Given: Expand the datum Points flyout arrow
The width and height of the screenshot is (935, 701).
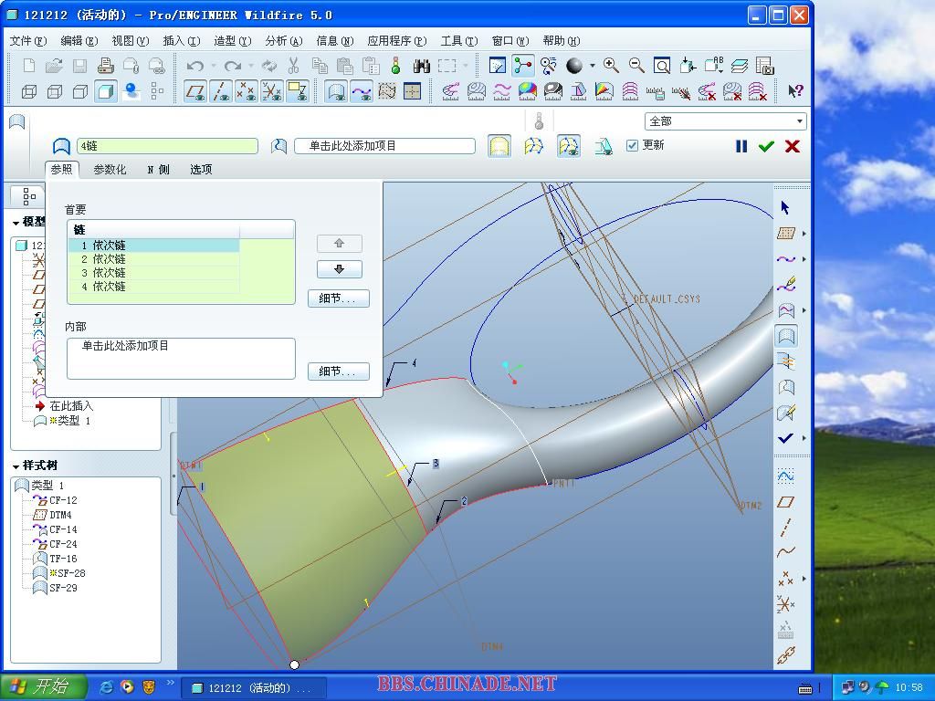Looking at the screenshot, I should pos(804,578).
